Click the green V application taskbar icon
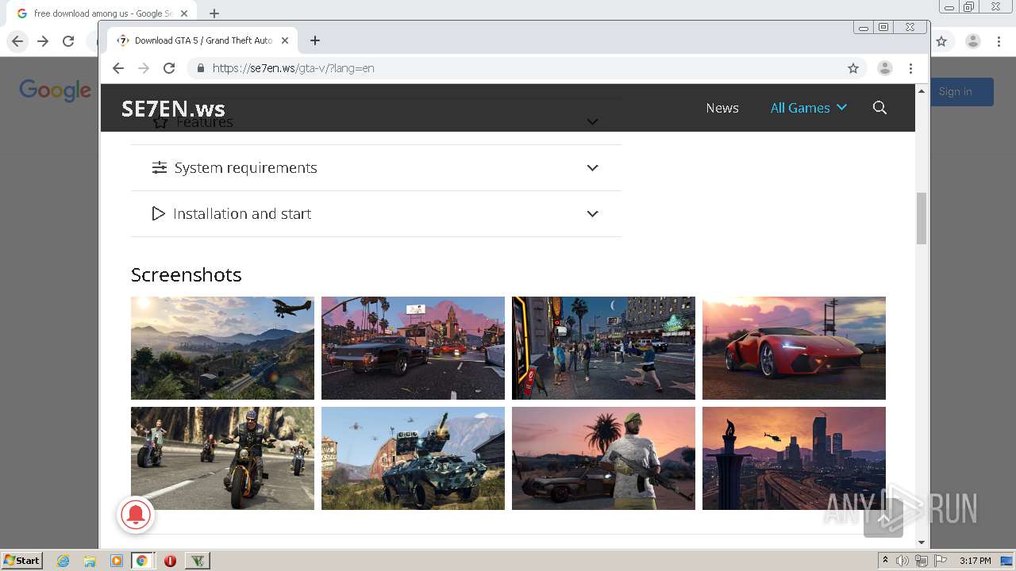The width and height of the screenshot is (1016, 571). pyautogui.click(x=198, y=561)
